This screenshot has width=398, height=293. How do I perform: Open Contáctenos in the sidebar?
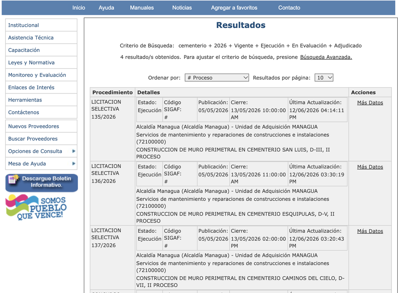41,112
